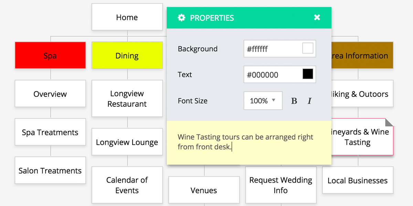Edit the Text hex color field
The image size is (413, 206).
(x=272, y=75)
